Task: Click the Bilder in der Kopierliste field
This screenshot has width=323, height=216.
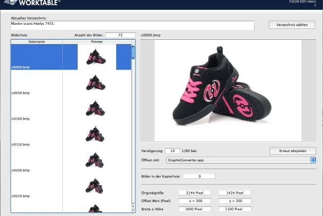Action: [200, 176]
